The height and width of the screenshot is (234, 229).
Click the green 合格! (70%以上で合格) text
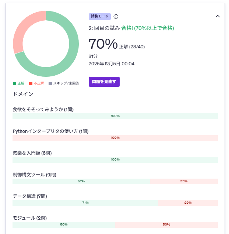point(148,28)
